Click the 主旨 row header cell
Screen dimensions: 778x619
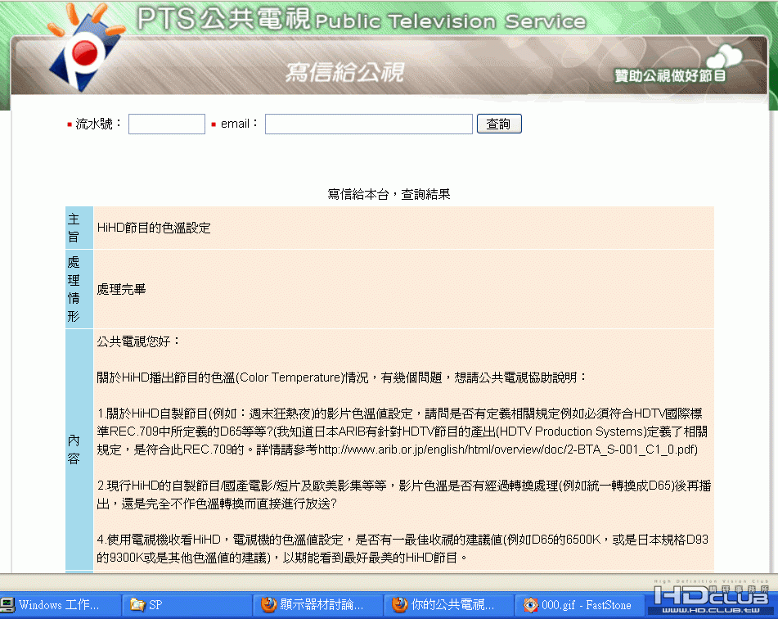pyautogui.click(x=79, y=228)
